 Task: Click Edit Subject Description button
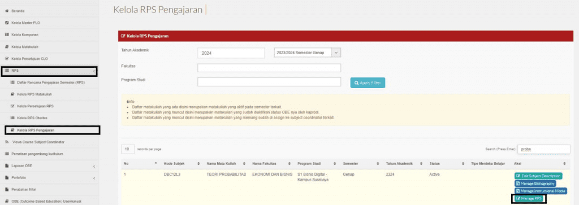pos(538,176)
